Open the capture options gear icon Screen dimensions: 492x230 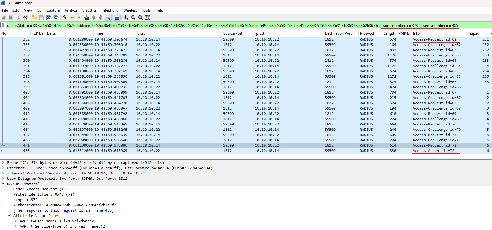point(25,17)
